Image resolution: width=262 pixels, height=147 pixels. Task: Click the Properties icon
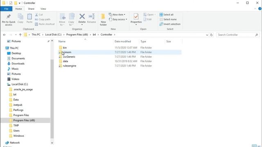click(x=136, y=17)
